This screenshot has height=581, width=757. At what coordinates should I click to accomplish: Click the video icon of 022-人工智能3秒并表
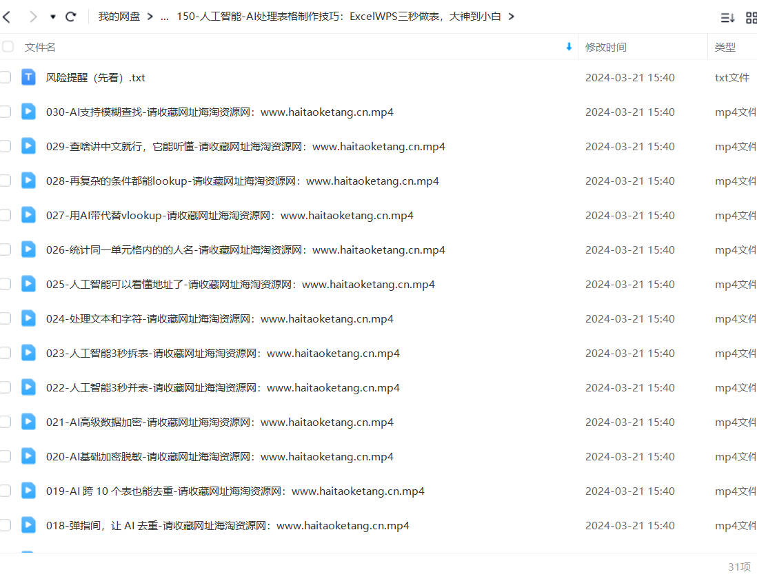tap(28, 387)
